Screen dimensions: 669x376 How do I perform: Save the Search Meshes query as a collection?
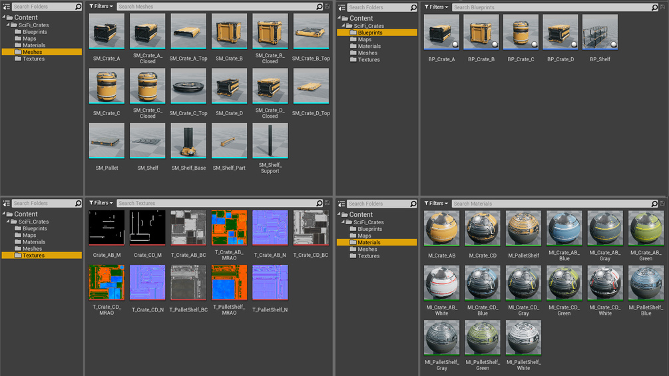pyautogui.click(x=328, y=7)
